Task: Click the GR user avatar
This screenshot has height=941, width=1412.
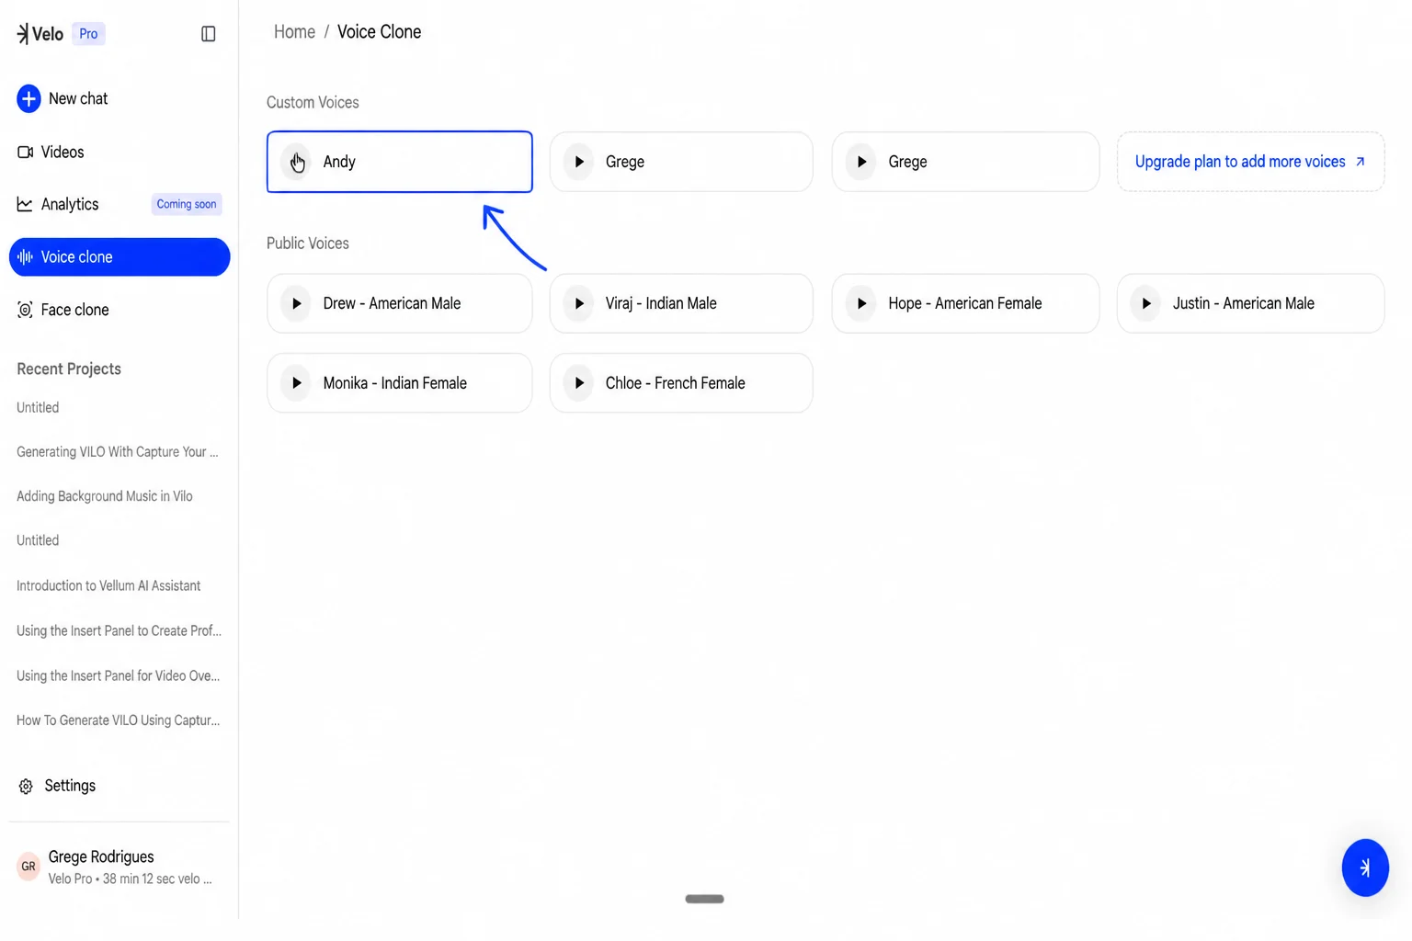Action: 28,867
